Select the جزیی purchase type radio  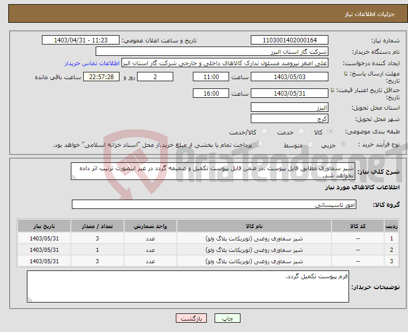[x=343, y=144]
